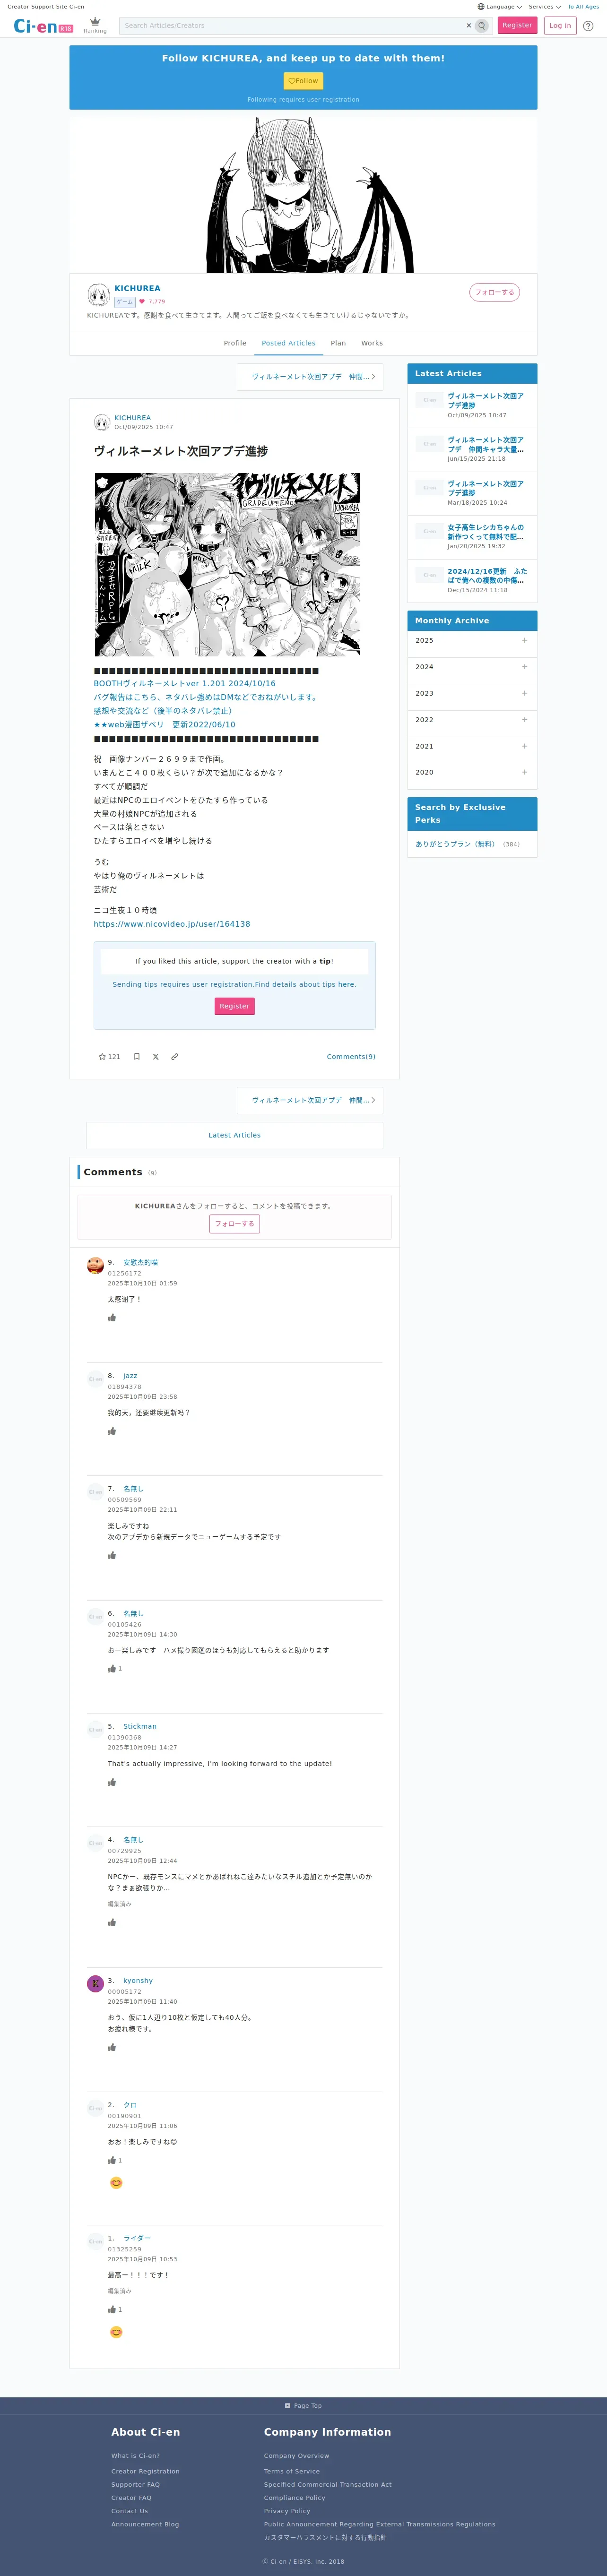Viewport: 607px width, 2576px height.
Task: Open Creator FAQ footer link
Action: pos(131,2498)
